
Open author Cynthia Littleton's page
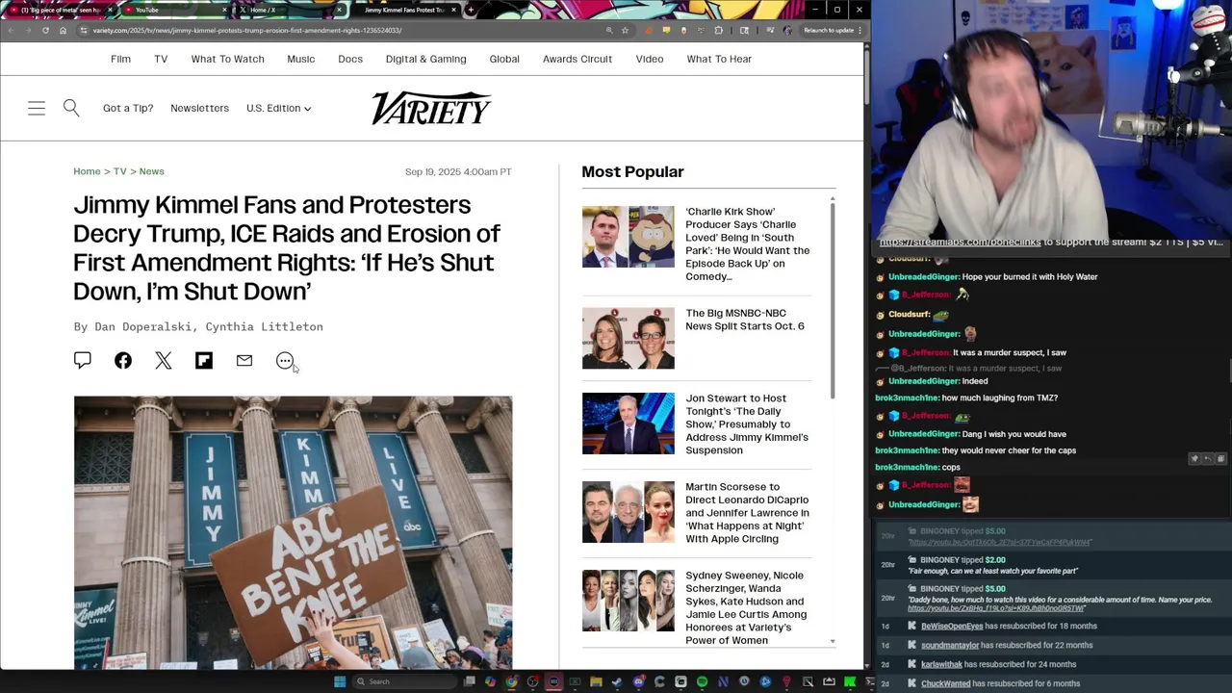pos(264,326)
